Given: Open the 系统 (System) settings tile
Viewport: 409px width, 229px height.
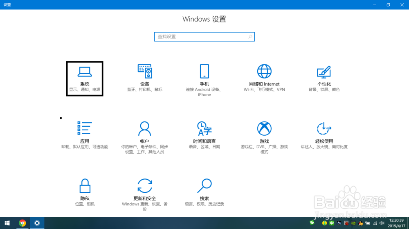Looking at the screenshot, I should [x=85, y=79].
